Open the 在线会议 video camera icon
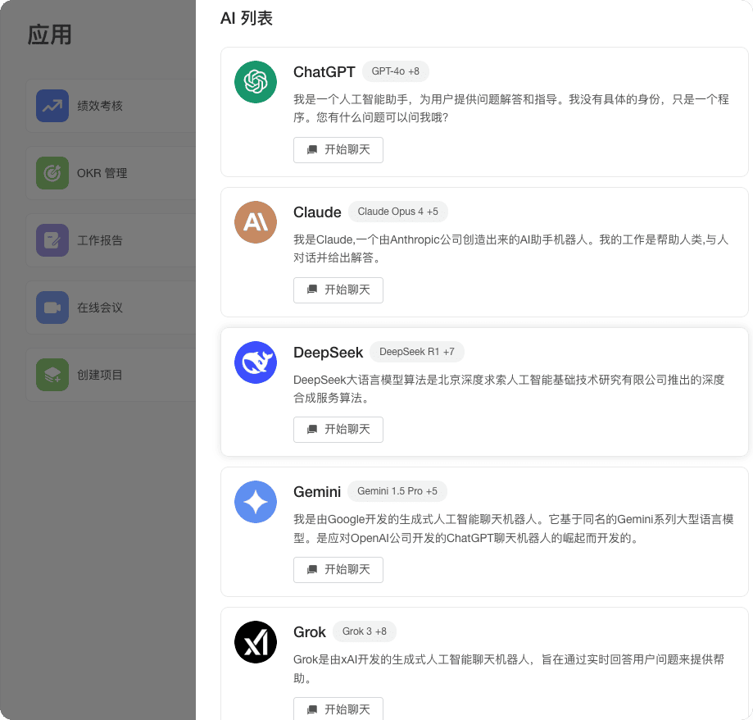 click(x=52, y=308)
